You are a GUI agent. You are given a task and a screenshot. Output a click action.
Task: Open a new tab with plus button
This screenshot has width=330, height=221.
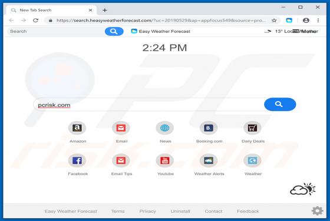tap(105, 10)
